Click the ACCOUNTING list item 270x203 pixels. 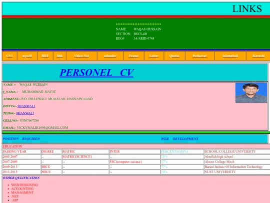pos(22,188)
